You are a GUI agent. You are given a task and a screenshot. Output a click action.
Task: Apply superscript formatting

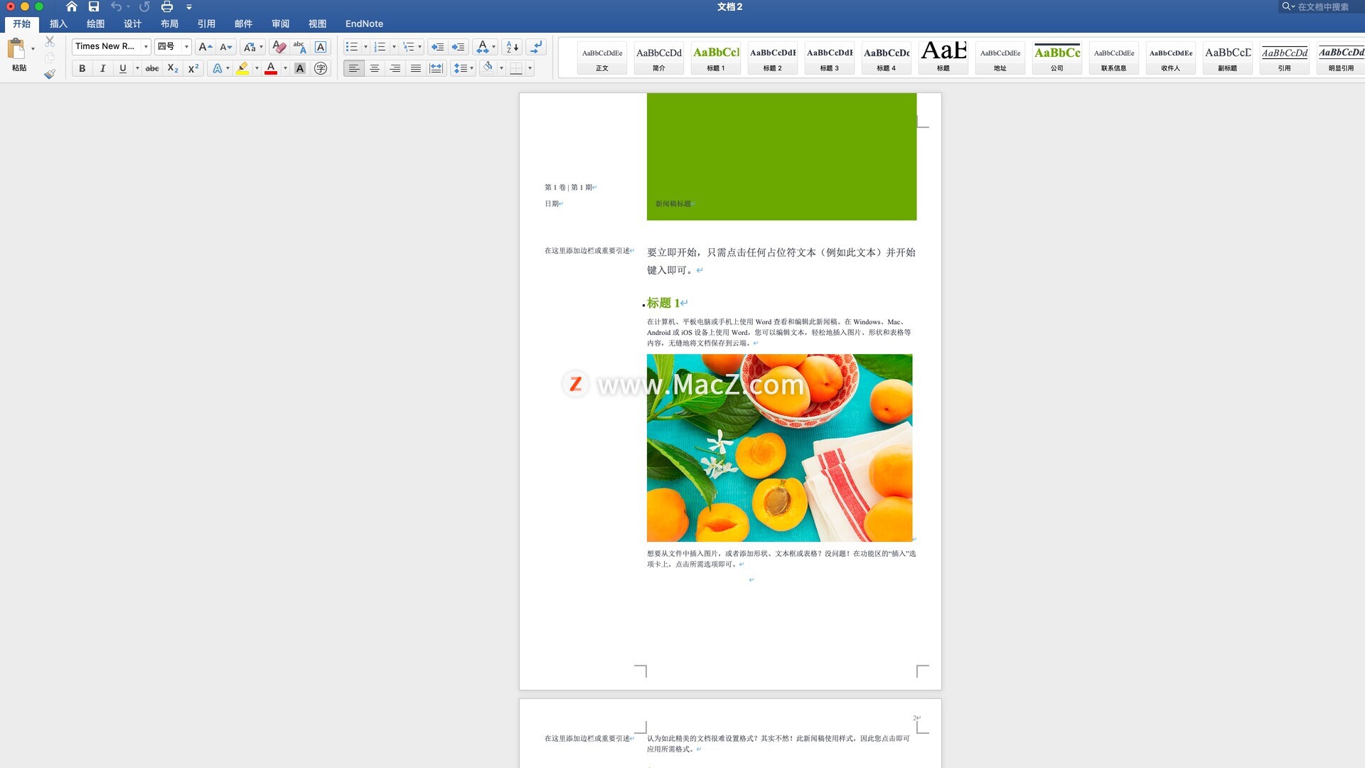[193, 68]
